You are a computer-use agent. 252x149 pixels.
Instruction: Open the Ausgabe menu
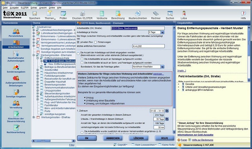(14, 8)
